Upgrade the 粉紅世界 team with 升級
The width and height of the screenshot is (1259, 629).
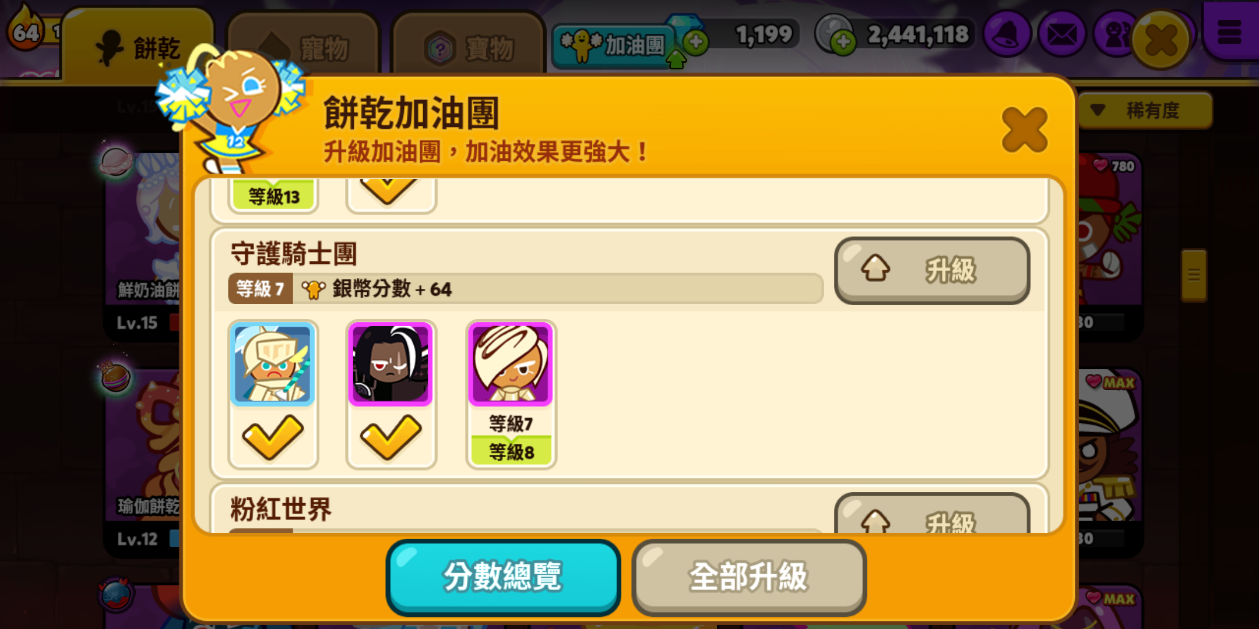point(932,514)
